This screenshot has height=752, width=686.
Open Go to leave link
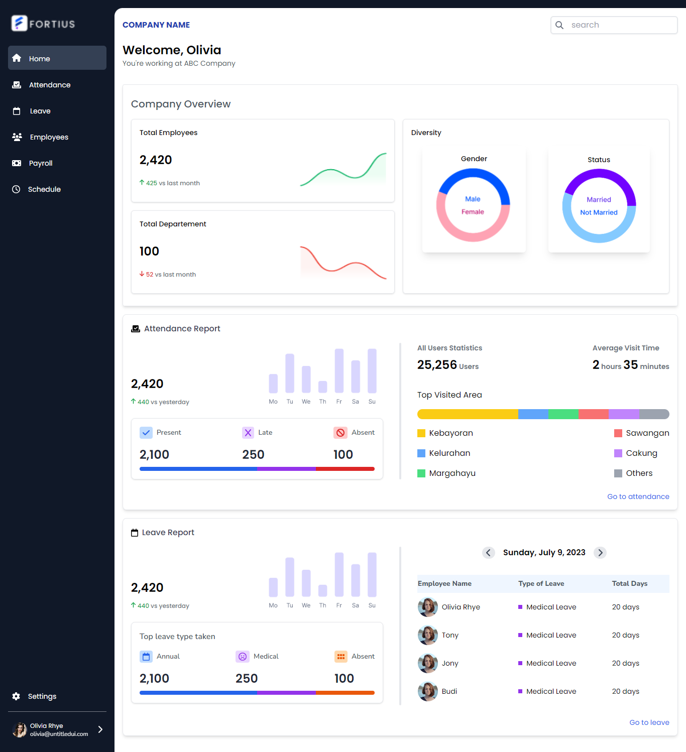[649, 722]
